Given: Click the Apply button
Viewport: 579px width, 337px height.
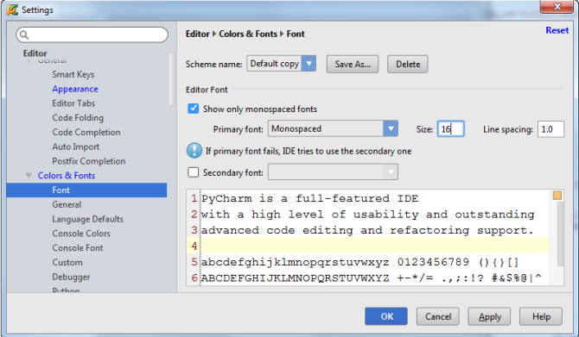Looking at the screenshot, I should (x=489, y=316).
